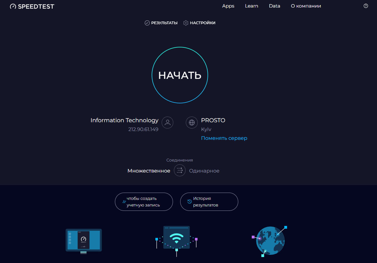
Task: Click the checkmark icon beside РЕЗУЛЬТАТЫ
Action: (147, 23)
